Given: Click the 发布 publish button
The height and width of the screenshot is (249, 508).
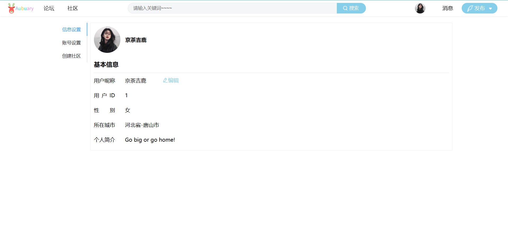Looking at the screenshot, I should coord(479,8).
